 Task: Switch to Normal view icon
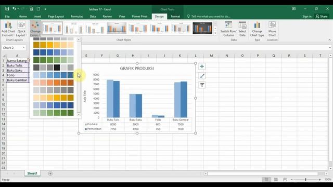pos(266,180)
